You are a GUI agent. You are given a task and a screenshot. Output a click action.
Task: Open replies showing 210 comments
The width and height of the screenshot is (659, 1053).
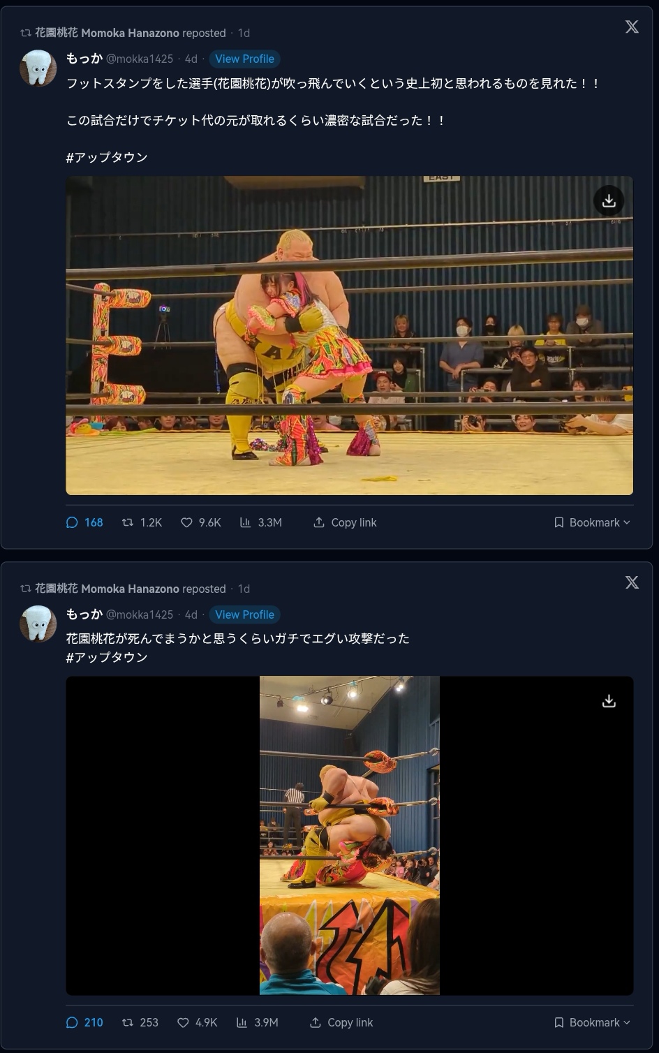84,1022
